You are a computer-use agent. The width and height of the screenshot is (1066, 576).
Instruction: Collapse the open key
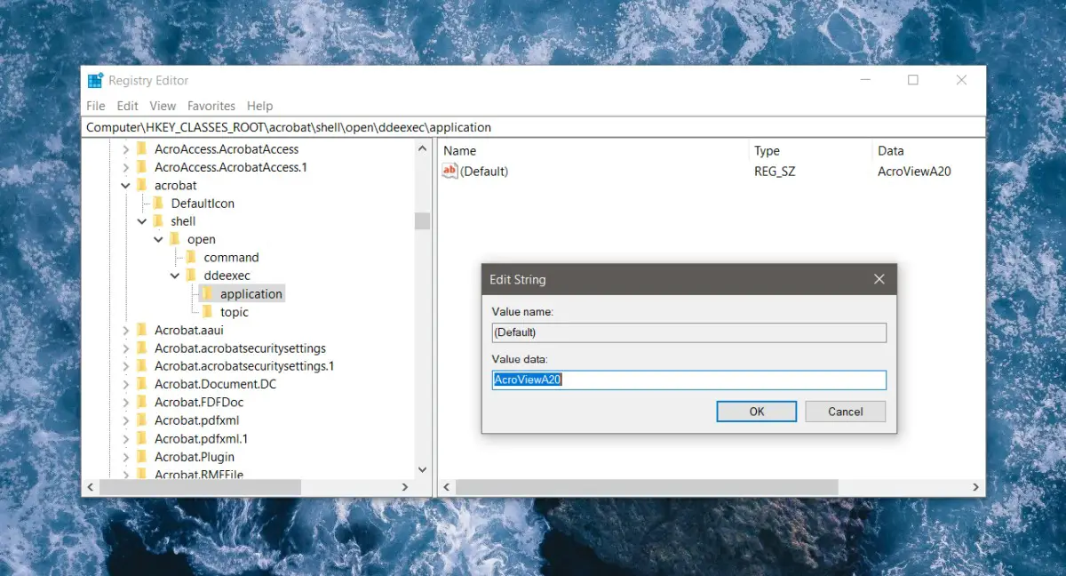click(158, 239)
